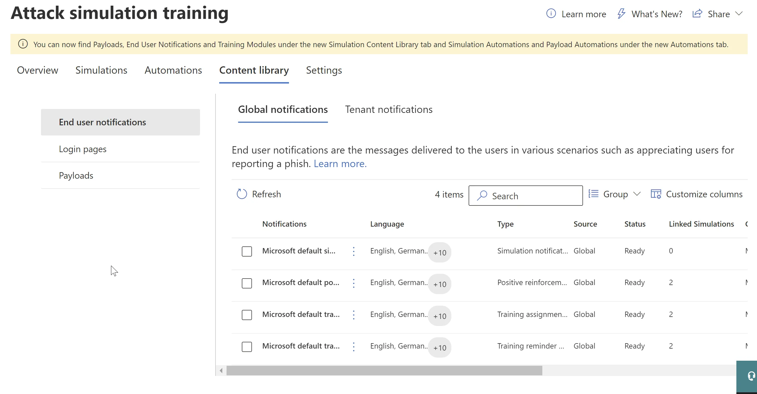This screenshot has width=757, height=394.
Task: Show +10 more languages for Training assignment row
Action: click(x=440, y=316)
